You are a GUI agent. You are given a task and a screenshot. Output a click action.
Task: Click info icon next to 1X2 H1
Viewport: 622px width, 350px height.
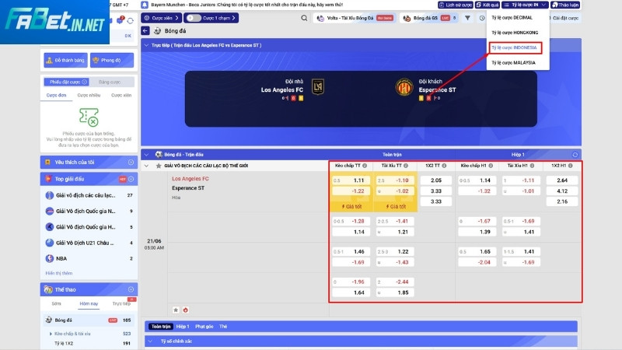(571, 166)
